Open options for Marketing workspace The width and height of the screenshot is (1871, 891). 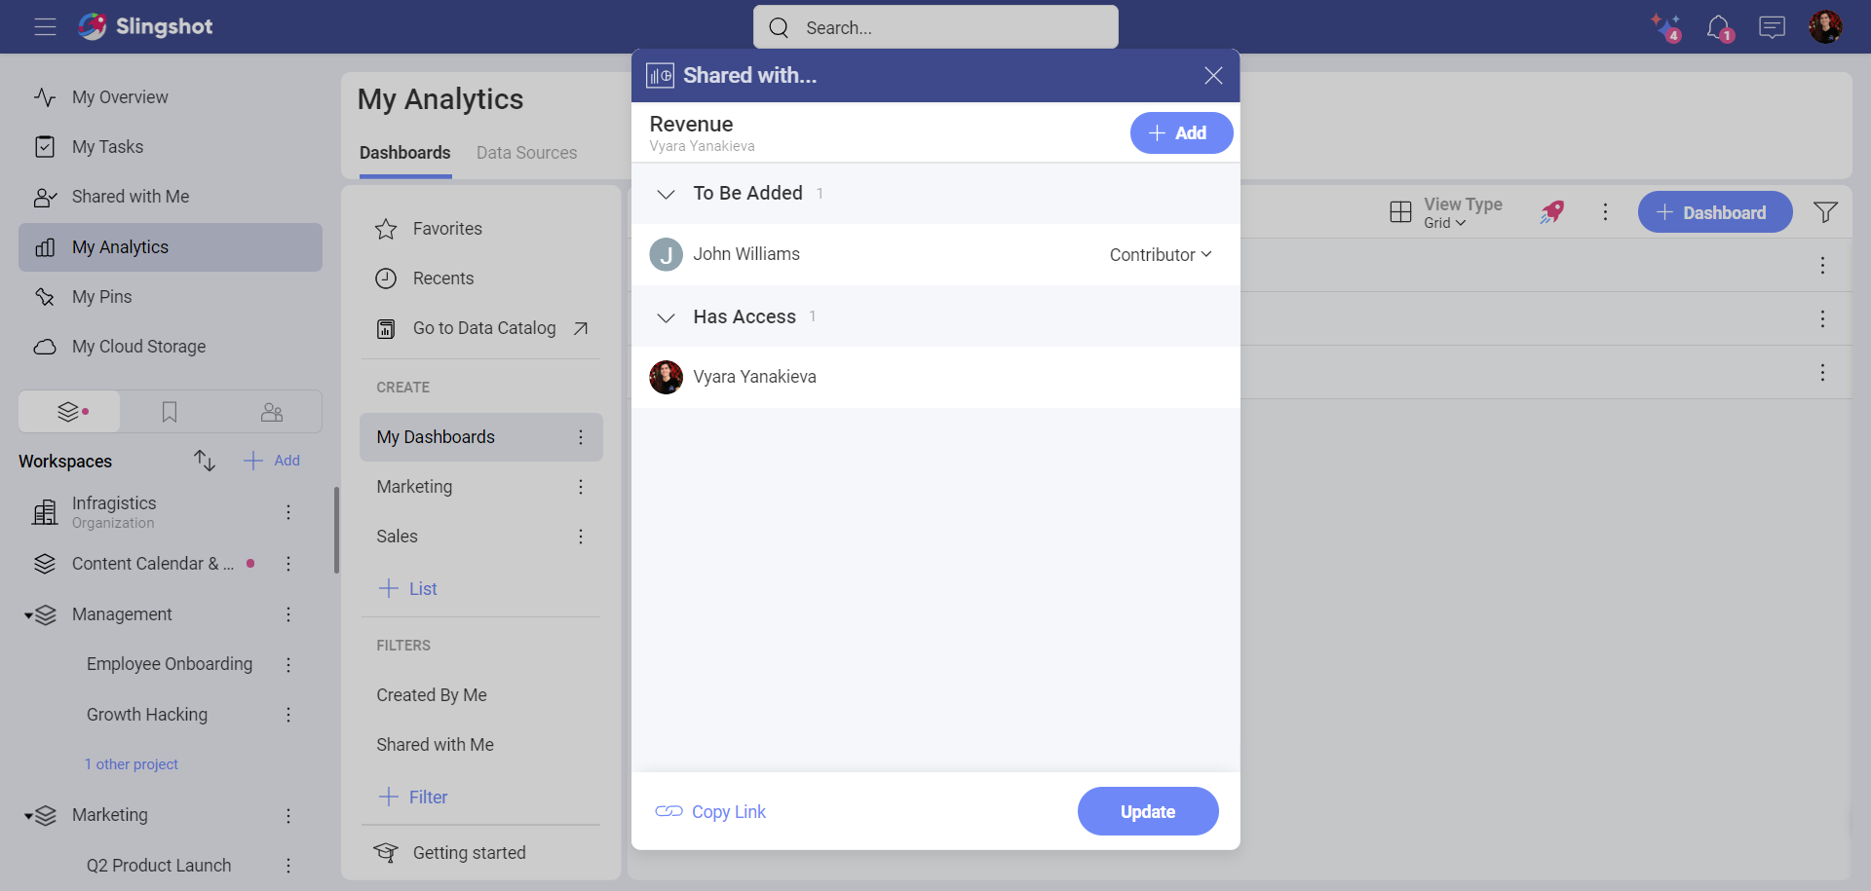pos(288,816)
